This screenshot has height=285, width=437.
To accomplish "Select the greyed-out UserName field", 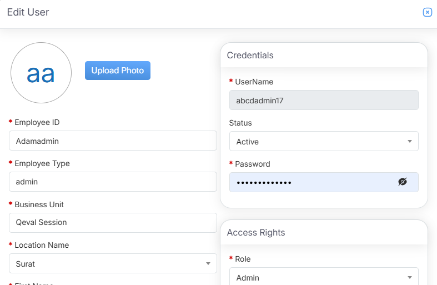I will point(323,101).
